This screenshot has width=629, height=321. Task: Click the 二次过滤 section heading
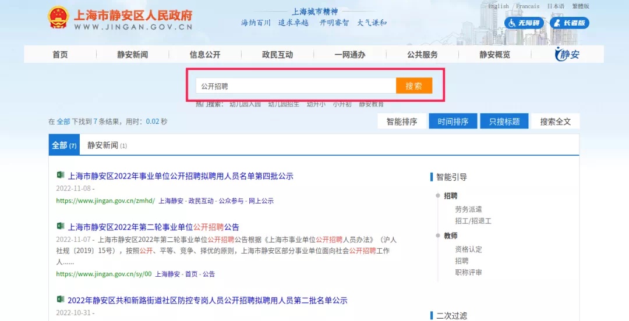(452, 316)
